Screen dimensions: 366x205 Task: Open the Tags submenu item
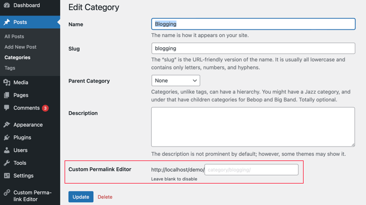[x=10, y=68]
